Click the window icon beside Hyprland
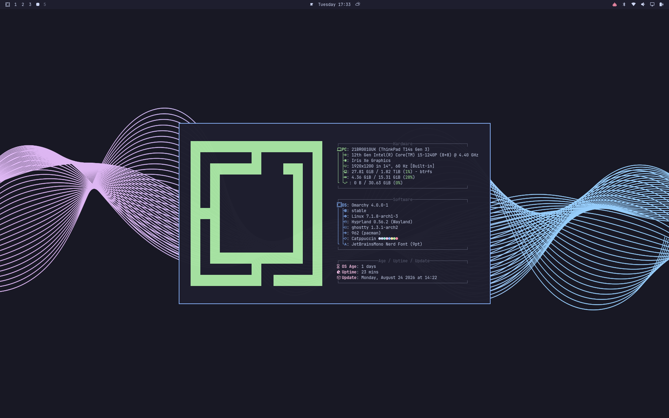669x418 pixels. (345, 222)
